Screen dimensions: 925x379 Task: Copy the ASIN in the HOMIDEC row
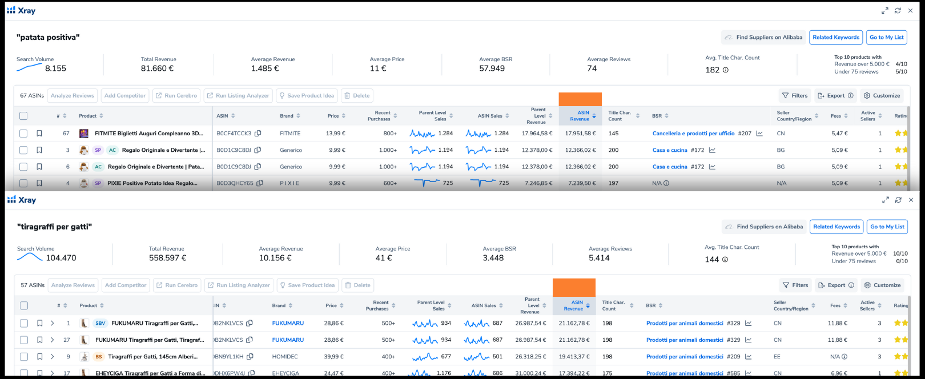250,357
